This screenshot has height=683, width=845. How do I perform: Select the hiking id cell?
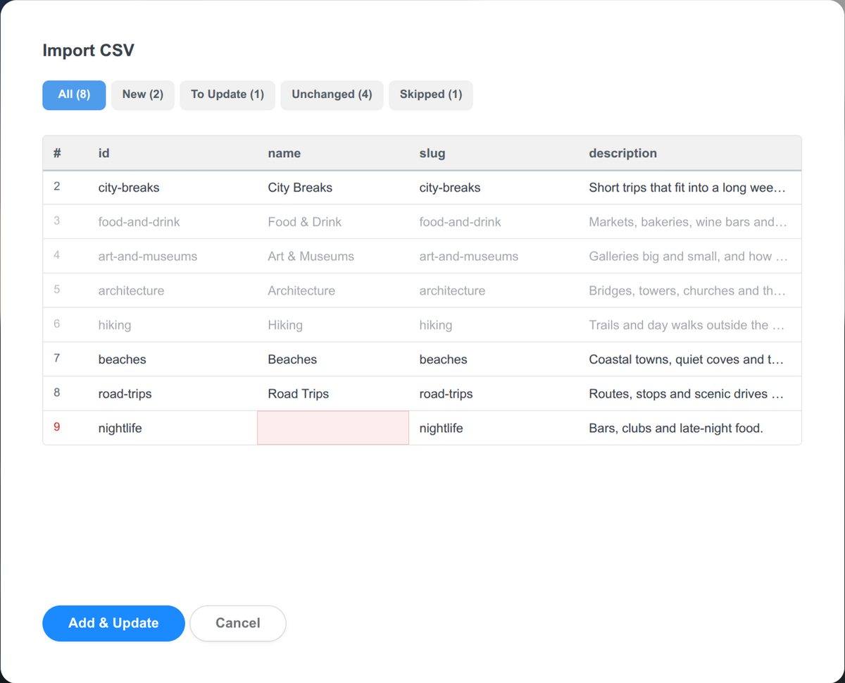(x=173, y=325)
